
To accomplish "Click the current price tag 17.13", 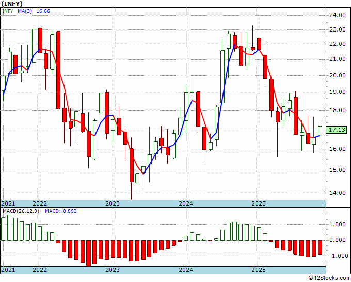I will [338, 130].
